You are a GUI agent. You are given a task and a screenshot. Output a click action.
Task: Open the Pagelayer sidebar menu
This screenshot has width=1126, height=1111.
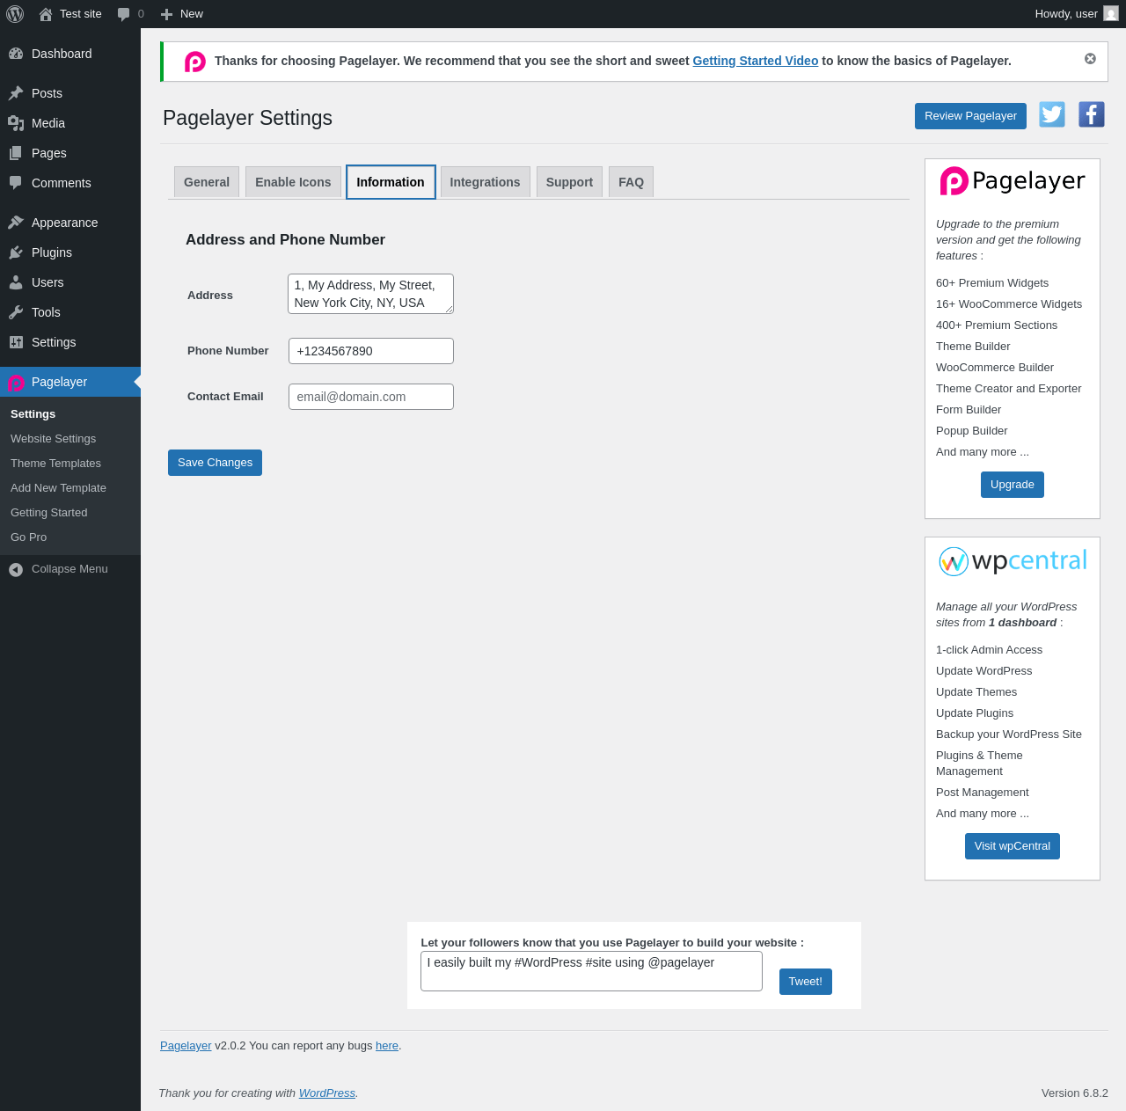(70, 382)
